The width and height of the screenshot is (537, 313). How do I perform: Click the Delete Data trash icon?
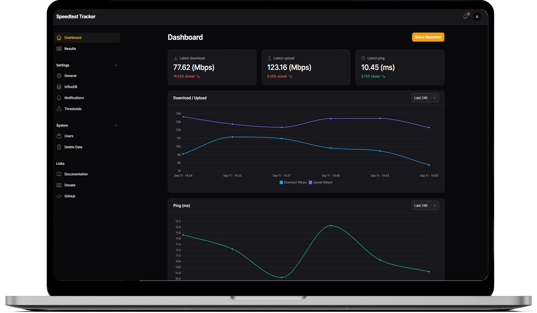coord(59,147)
